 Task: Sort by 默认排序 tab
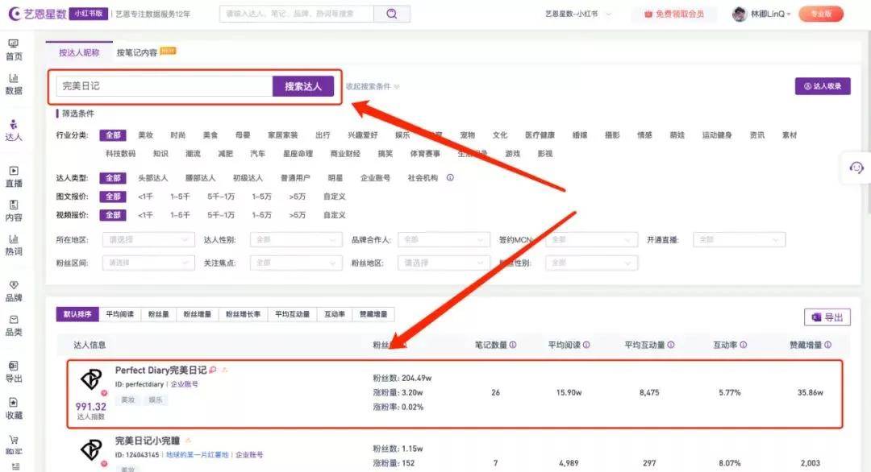pos(77,314)
